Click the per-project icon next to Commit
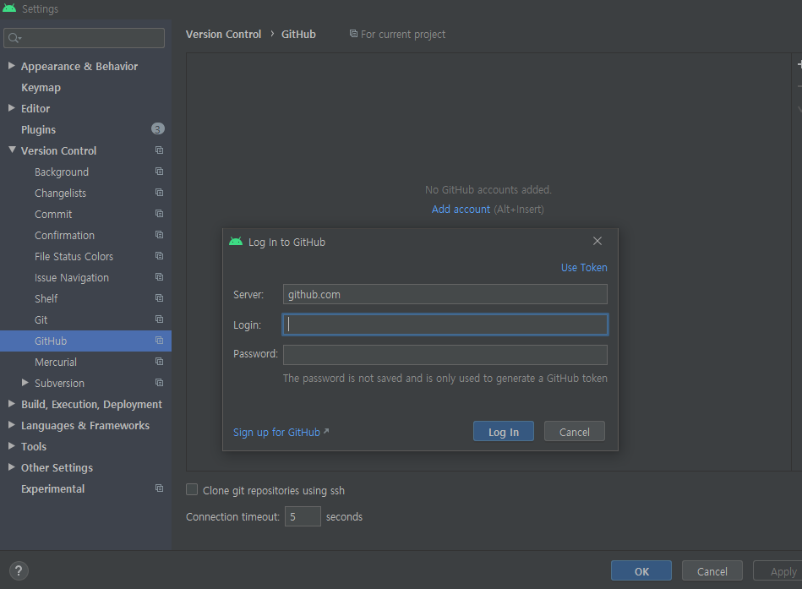This screenshot has height=589, width=802. click(159, 214)
